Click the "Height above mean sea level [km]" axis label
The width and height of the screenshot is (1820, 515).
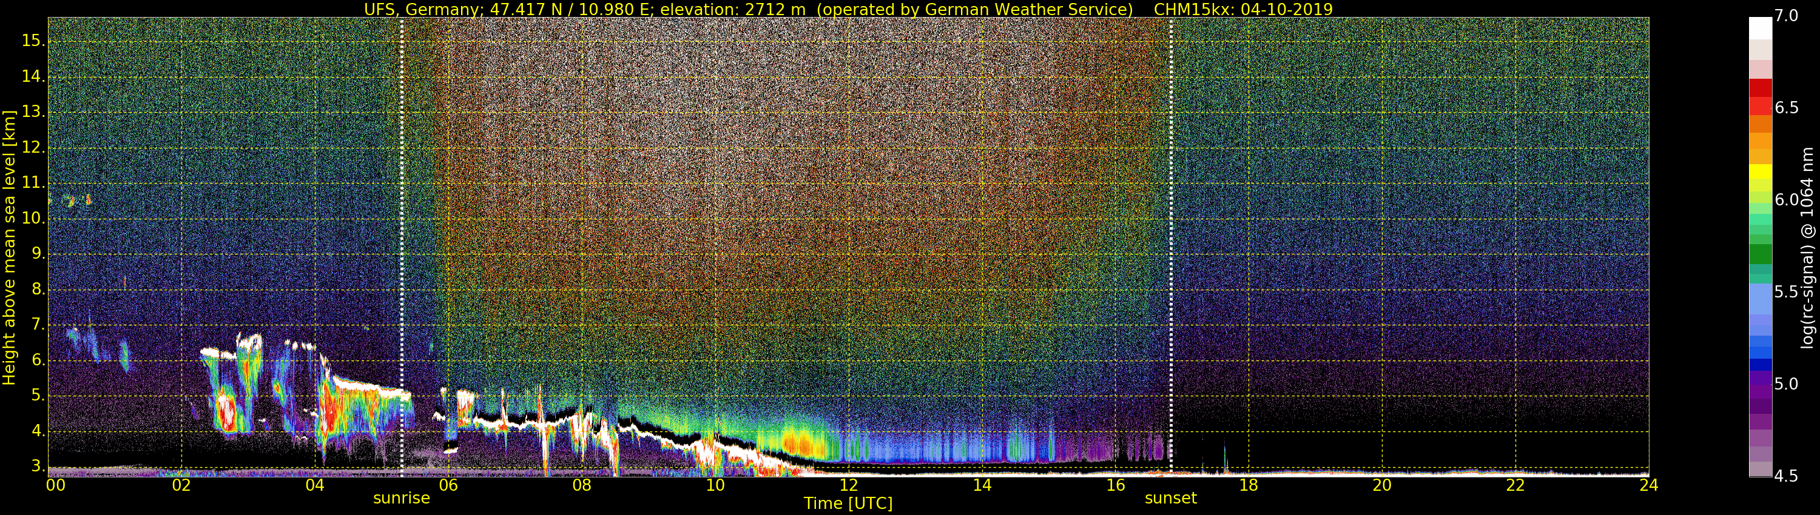(x=9, y=248)
